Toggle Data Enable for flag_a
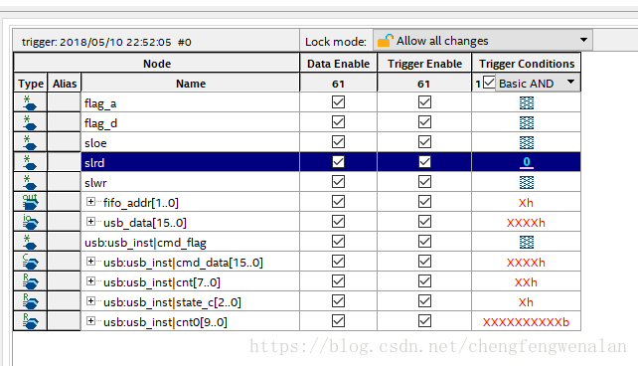Viewport: 638px width, 366px height. pos(338,102)
